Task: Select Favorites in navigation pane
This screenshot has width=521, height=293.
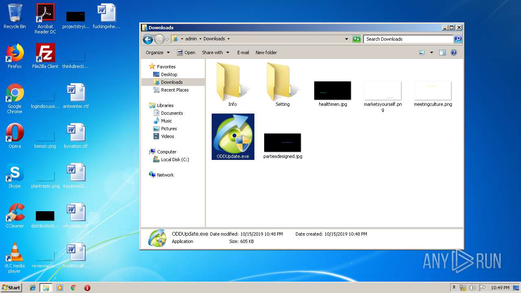Action: point(162,67)
